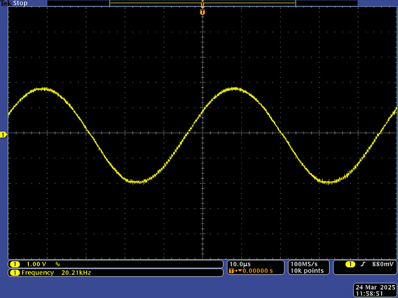Click the channel 1 ground reference marker
398x298 pixels.
tap(3, 135)
